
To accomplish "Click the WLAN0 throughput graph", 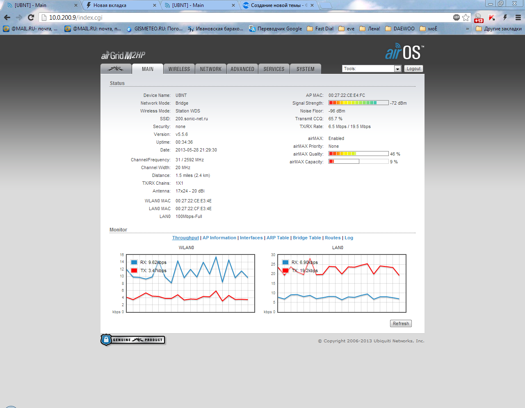I will (x=190, y=283).
